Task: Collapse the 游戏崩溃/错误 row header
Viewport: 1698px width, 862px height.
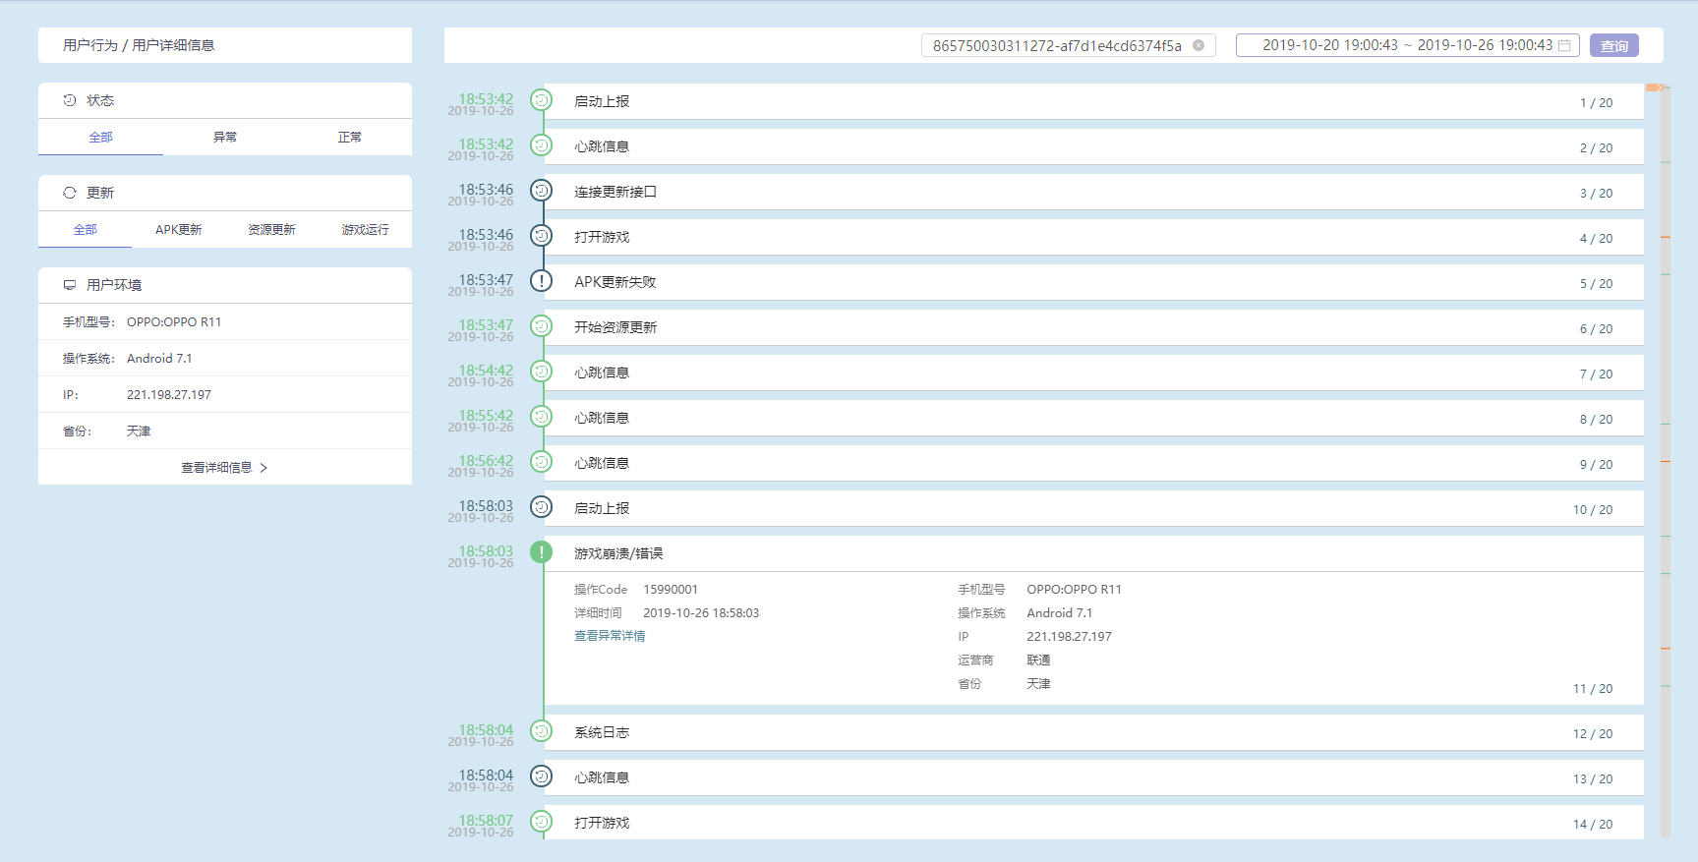Action: coord(1093,553)
